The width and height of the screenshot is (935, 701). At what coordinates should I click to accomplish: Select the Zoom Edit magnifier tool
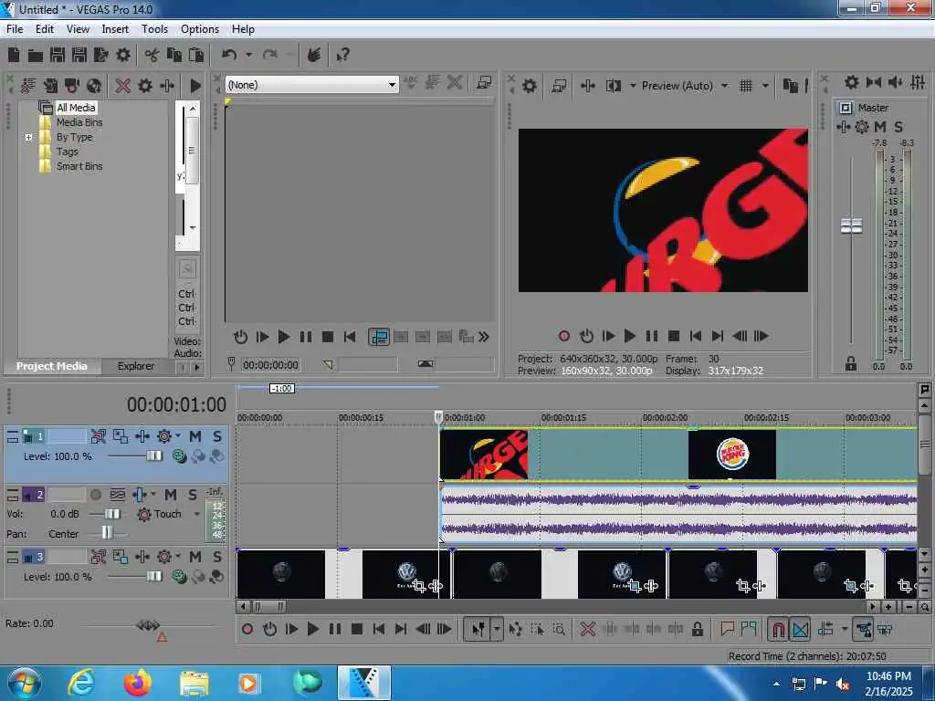click(x=559, y=629)
